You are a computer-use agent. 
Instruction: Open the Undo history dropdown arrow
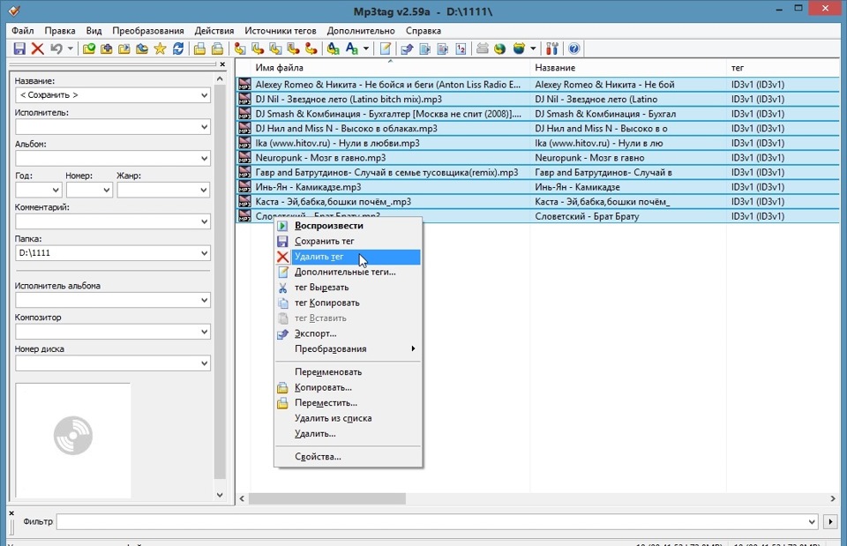tap(71, 49)
